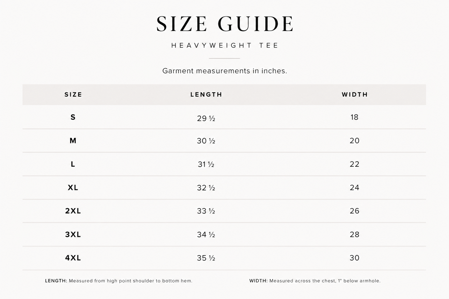
Task: Click the width value 18
Action: (354, 117)
